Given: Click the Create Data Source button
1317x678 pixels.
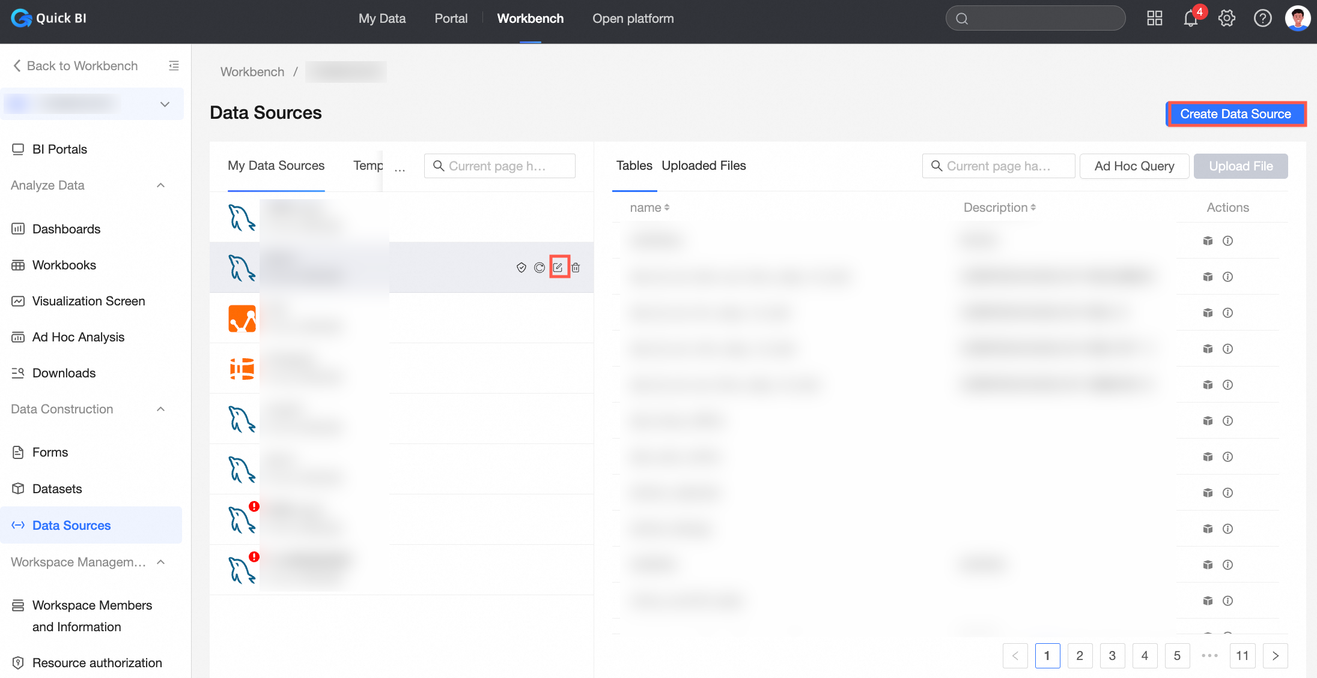Looking at the screenshot, I should click(x=1235, y=114).
